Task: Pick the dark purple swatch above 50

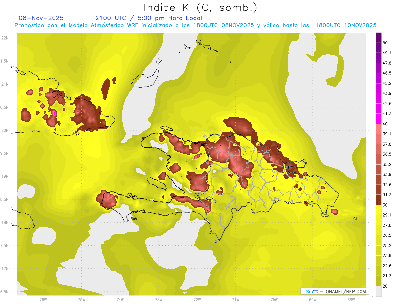Action: 379,38
